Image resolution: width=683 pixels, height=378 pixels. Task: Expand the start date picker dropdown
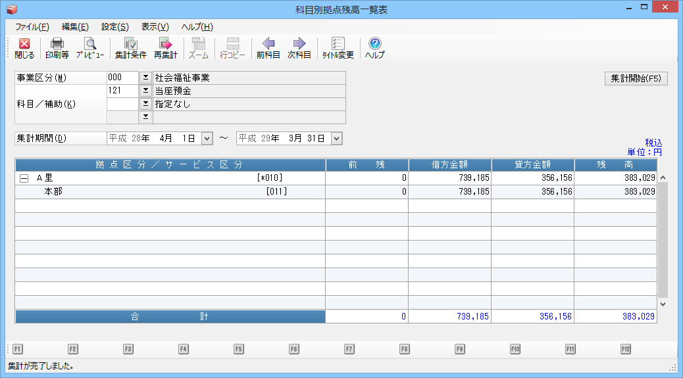[207, 139]
